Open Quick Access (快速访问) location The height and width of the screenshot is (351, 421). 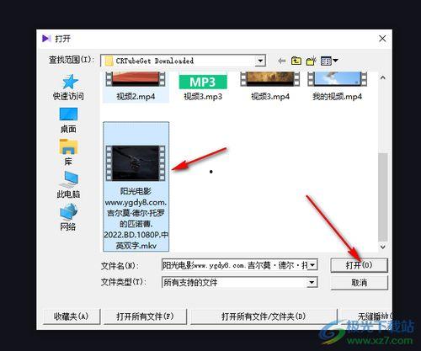point(69,88)
